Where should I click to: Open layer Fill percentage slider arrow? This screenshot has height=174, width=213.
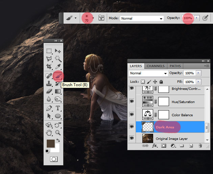198,82
